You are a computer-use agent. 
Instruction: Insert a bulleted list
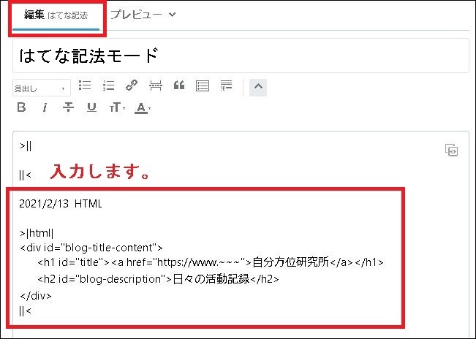[85, 85]
